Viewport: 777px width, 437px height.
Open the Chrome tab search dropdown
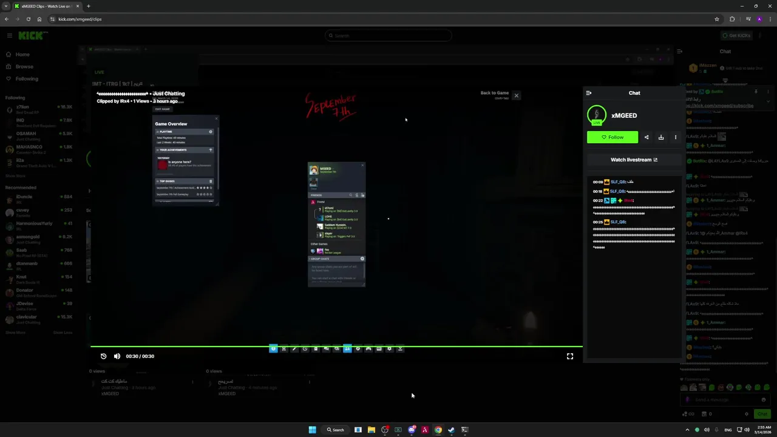(6, 6)
